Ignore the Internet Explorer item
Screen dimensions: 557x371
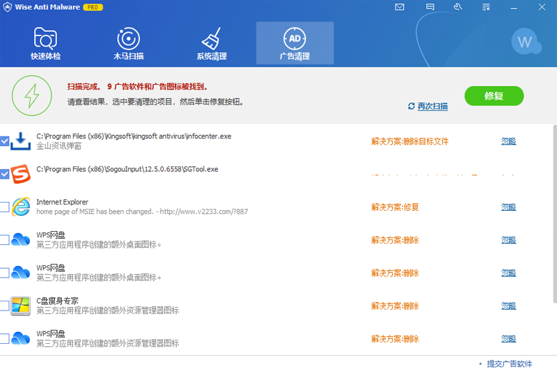(x=508, y=207)
